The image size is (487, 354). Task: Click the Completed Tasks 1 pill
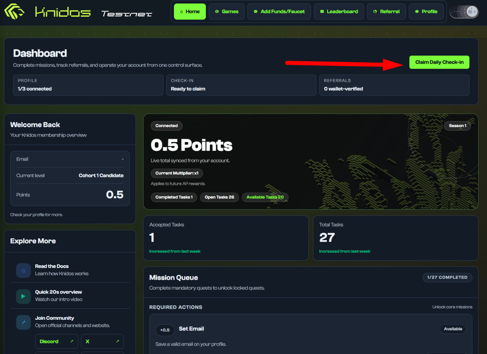pyautogui.click(x=174, y=197)
